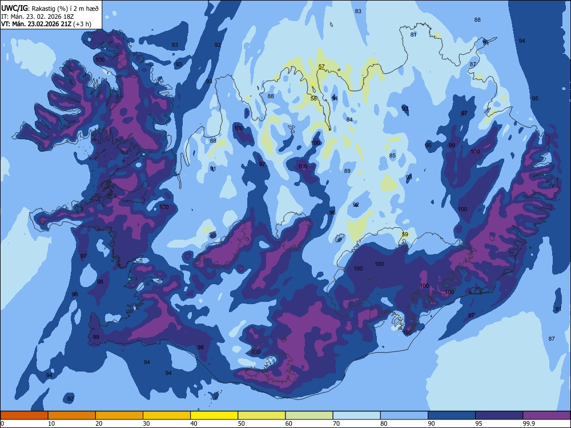
Task: Click the '59' humidity value on the map
Action: click(x=405, y=235)
